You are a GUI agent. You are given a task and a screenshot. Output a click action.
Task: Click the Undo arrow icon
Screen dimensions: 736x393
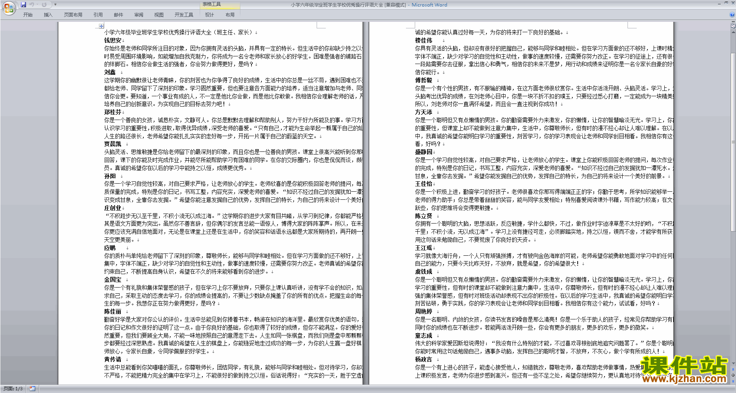[x=31, y=5]
